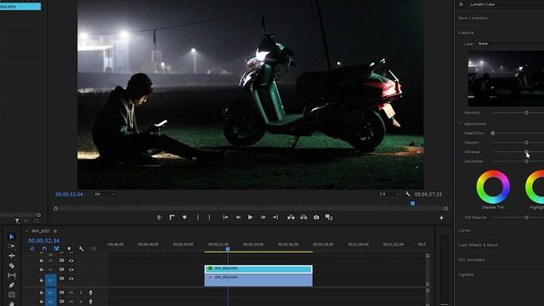
Task: Select the Track Select Forward tool
Action: tap(11, 246)
